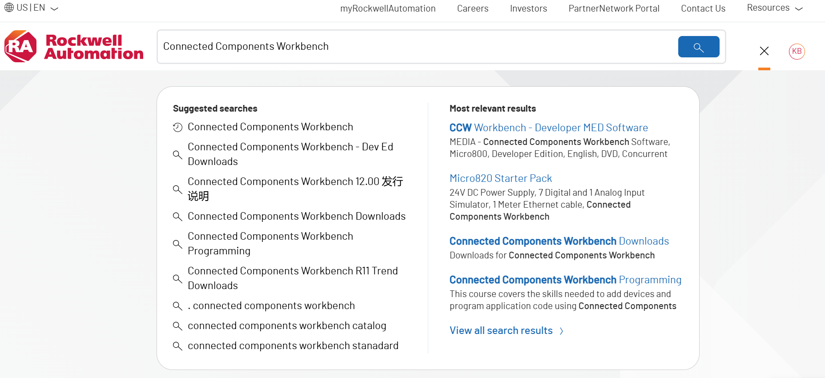Click the globe icon for region selection
Viewport: 825px width, 378px height.
pos(9,8)
